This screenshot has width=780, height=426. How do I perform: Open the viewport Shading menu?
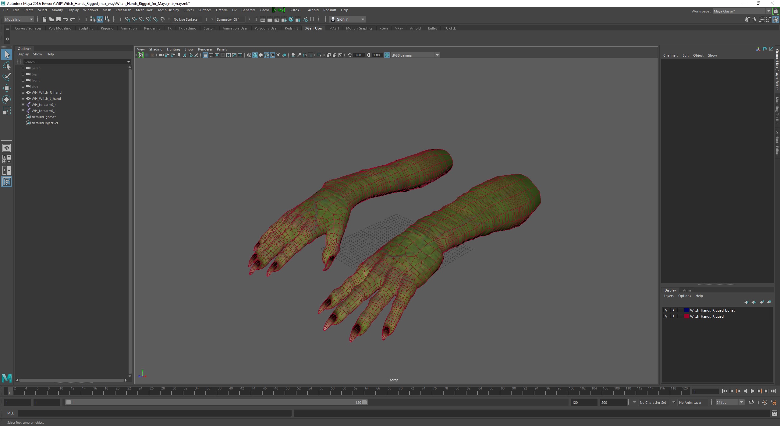tap(156, 49)
